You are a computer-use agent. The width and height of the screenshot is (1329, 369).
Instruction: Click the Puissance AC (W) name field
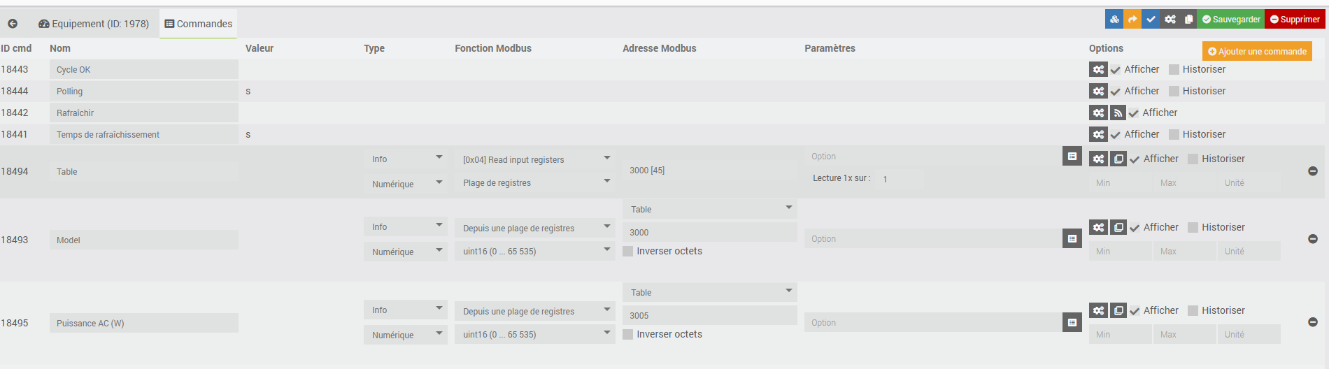click(x=143, y=323)
